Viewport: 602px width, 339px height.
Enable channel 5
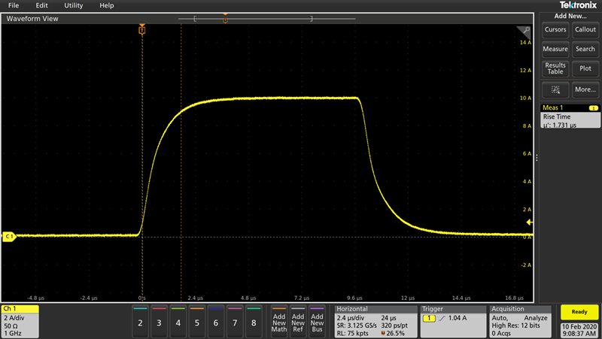click(196, 322)
